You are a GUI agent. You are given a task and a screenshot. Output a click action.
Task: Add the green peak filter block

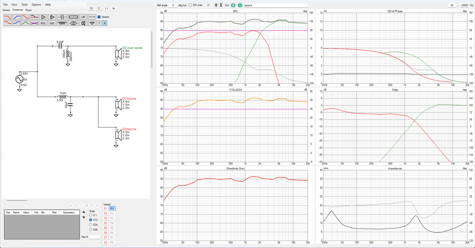pos(25,23)
